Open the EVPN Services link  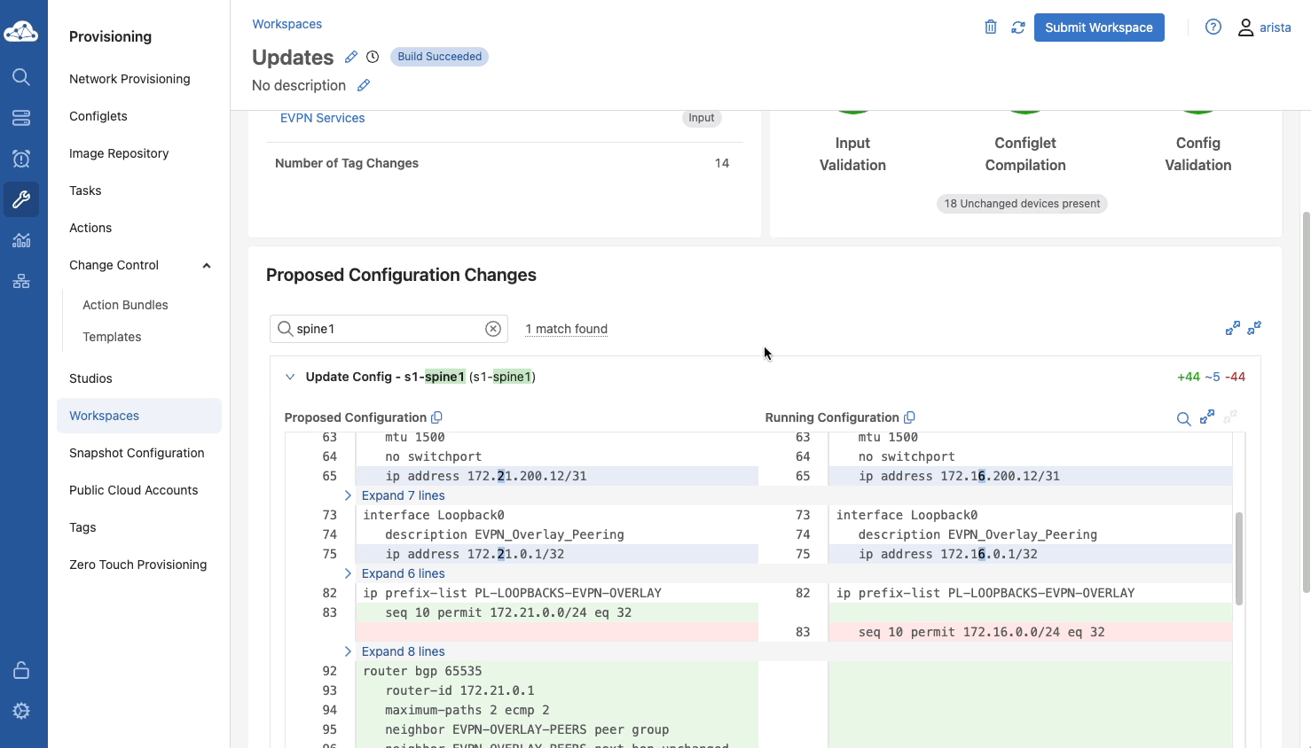322,118
